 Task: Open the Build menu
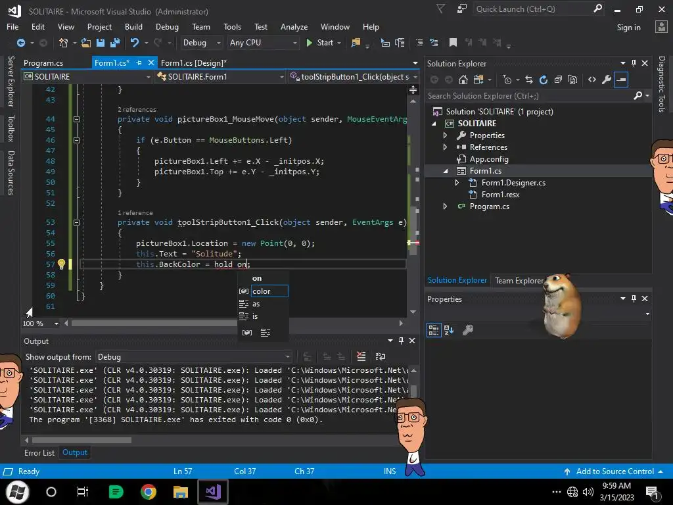133,26
